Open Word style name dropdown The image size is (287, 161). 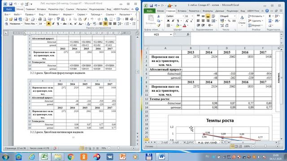click(x=22, y=24)
